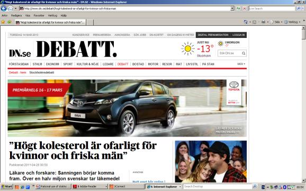306x191 pixels.
Task: Click the Live Search box
Action: 272,8
